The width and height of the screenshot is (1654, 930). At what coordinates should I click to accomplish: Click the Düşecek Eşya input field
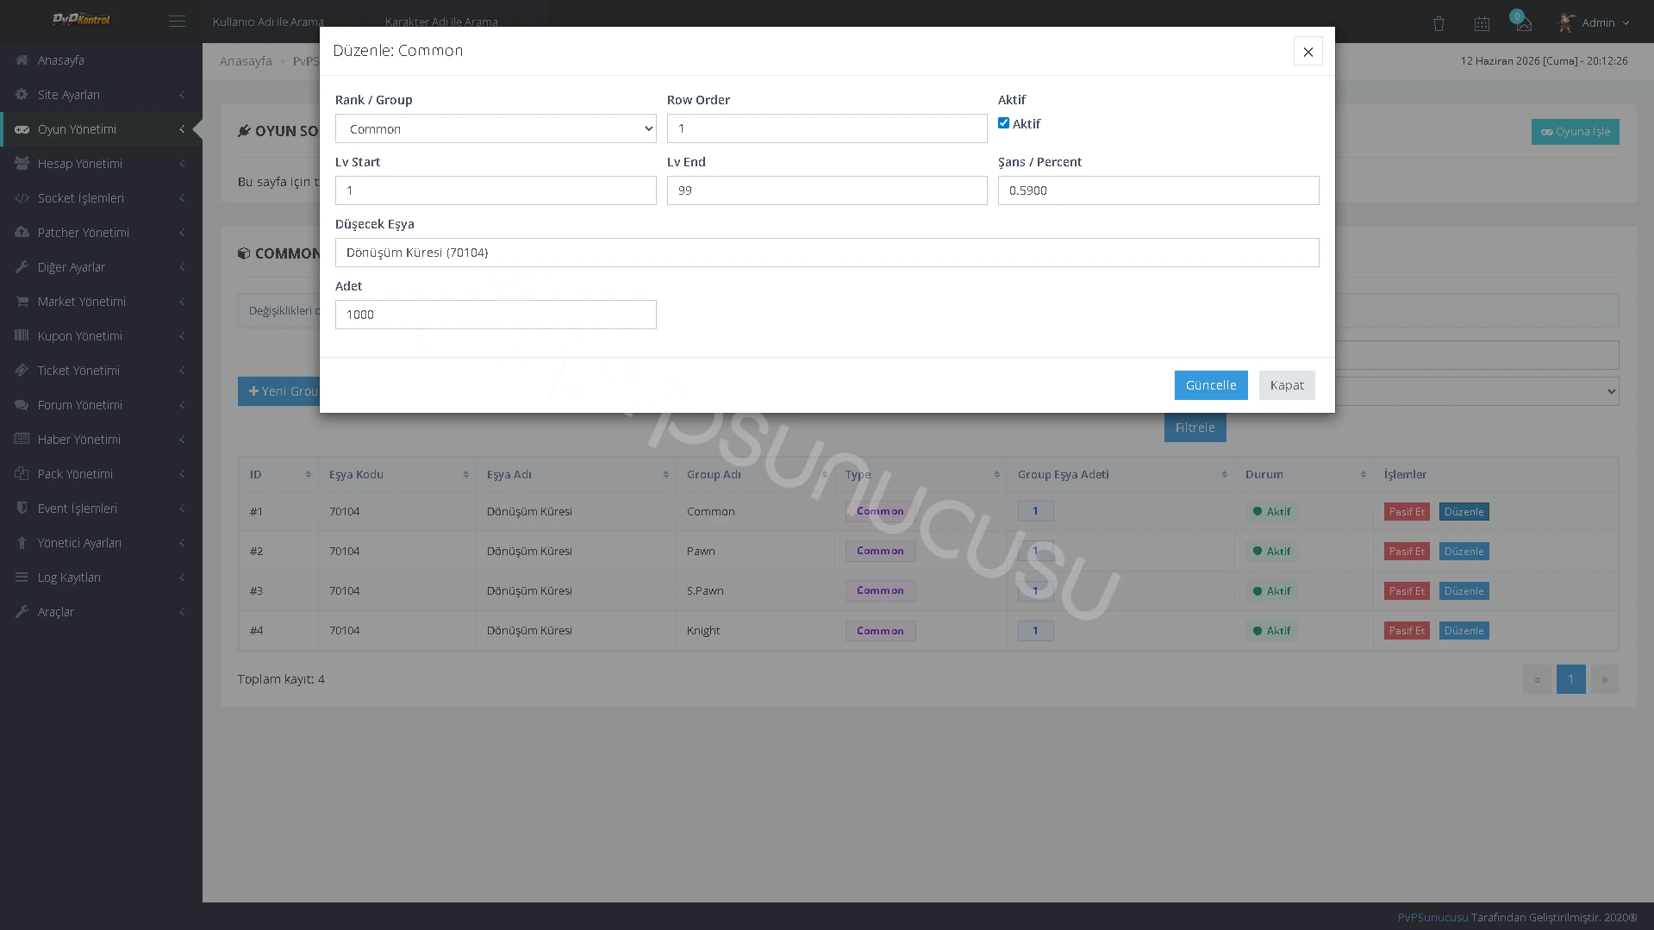click(827, 253)
